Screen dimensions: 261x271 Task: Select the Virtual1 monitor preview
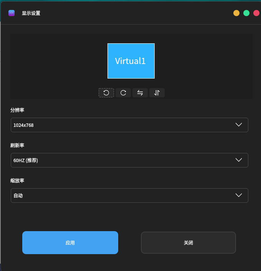(x=131, y=61)
